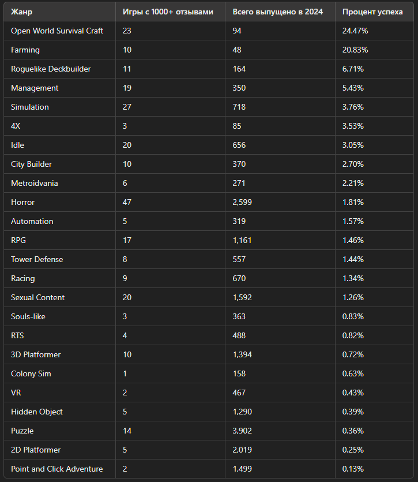Image resolution: width=418 pixels, height=482 pixels.
Task: Select the Sexual Content genre cell
Action: (x=37, y=297)
